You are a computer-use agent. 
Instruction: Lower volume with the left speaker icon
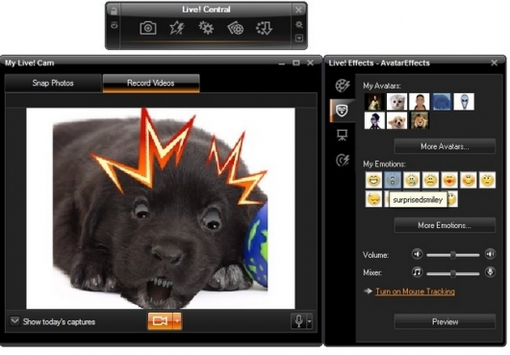[x=417, y=254]
